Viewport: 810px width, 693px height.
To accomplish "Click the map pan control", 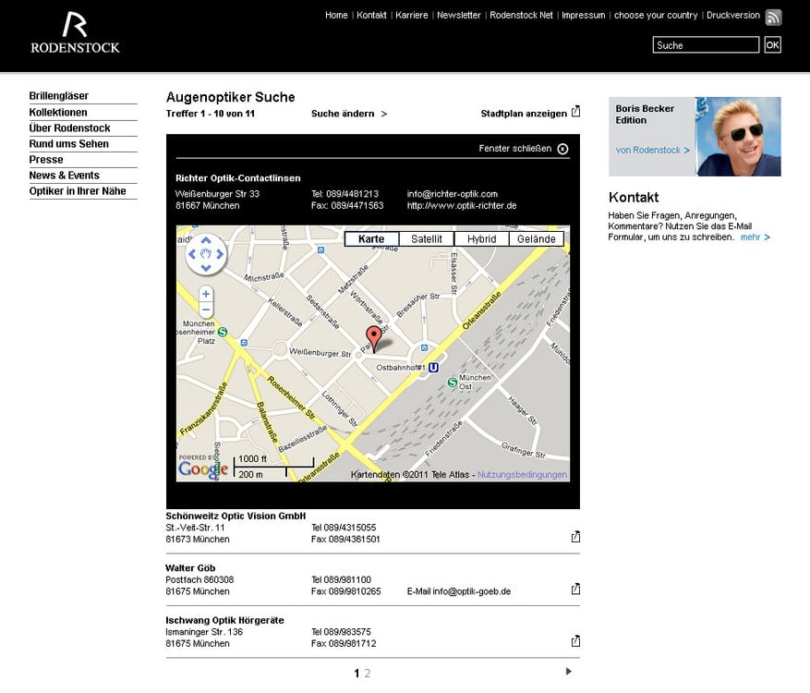I will point(206,253).
